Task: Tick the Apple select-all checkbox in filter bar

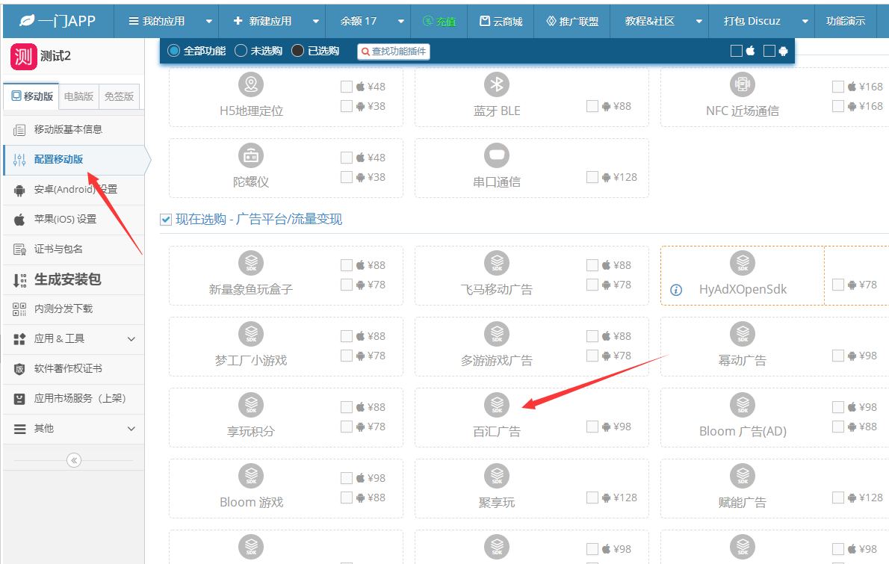Action: 737,51
